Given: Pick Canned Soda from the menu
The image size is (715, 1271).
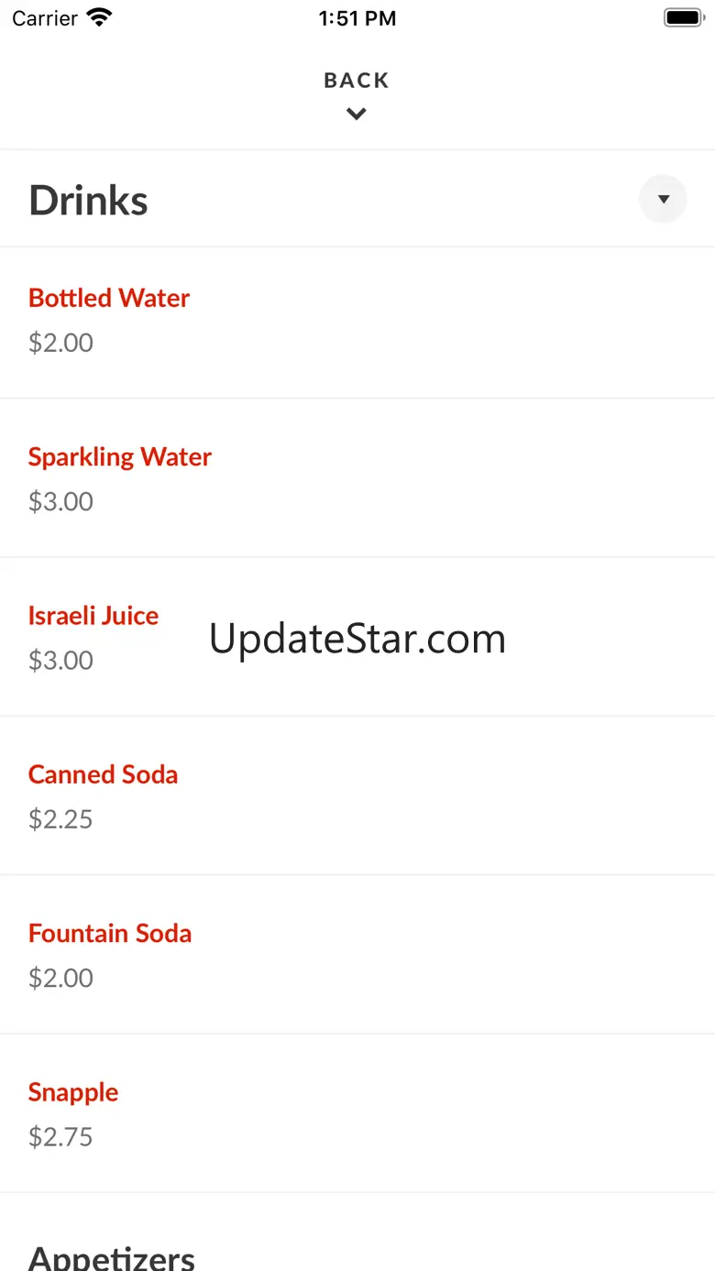Looking at the screenshot, I should click(x=103, y=774).
